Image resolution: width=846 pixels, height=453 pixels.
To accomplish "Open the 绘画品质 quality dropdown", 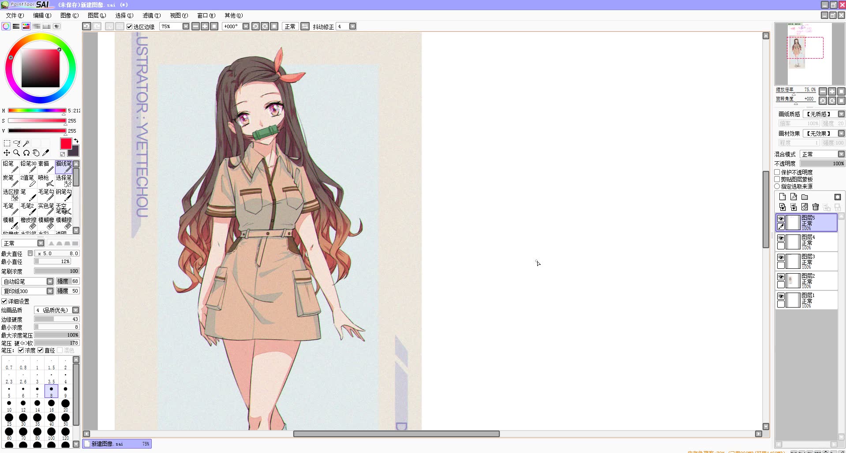I will tap(75, 310).
